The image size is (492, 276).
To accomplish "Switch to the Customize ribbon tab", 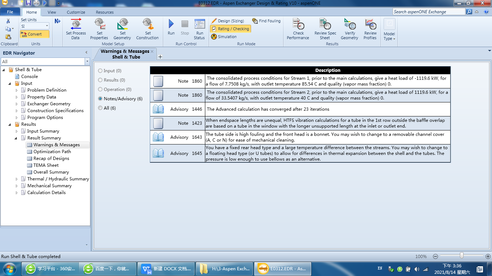I will point(76,12).
